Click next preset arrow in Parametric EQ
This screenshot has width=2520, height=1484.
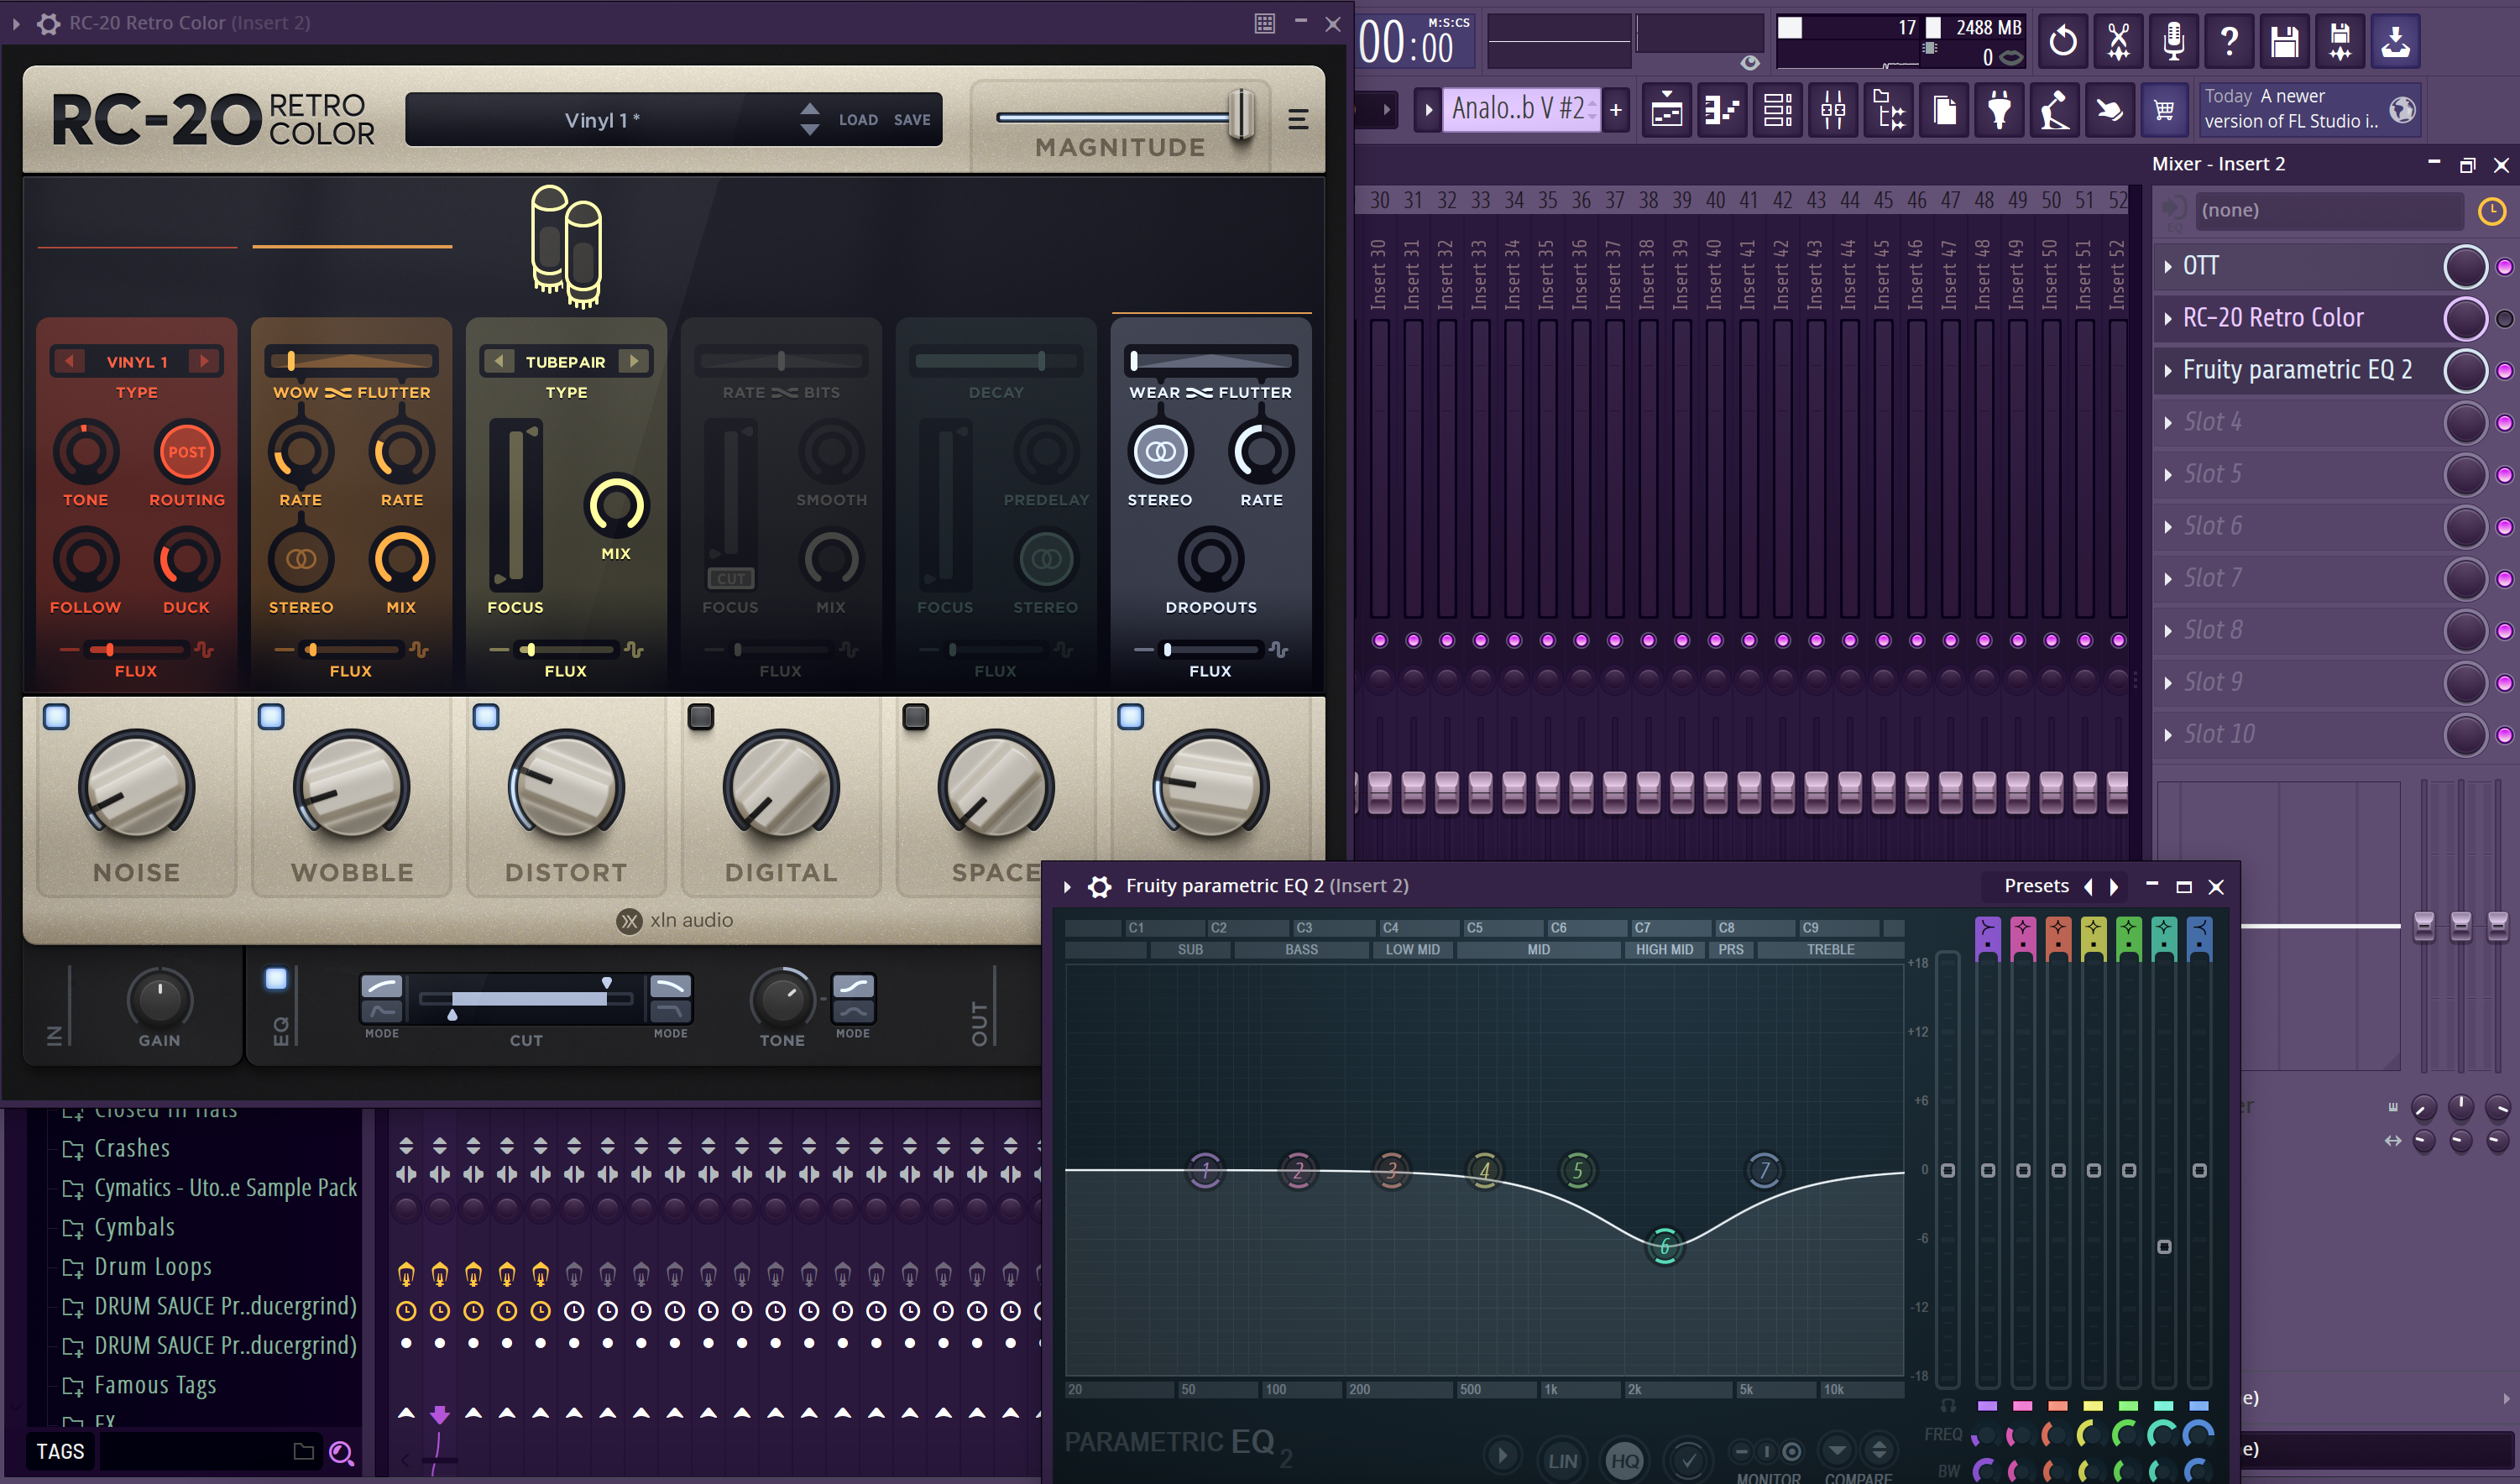click(2113, 887)
